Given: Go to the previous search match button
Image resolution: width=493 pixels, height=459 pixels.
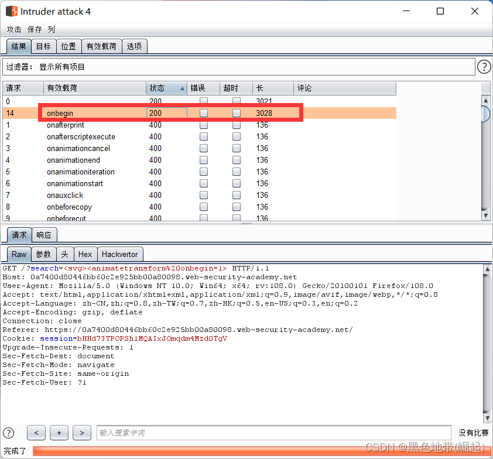Looking at the screenshot, I should pyautogui.click(x=36, y=433).
